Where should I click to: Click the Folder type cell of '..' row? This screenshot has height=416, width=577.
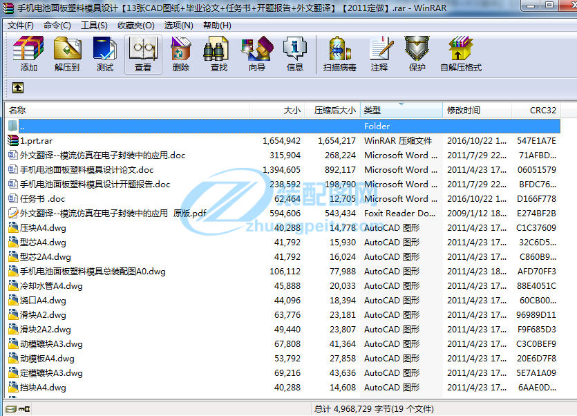tap(377, 126)
